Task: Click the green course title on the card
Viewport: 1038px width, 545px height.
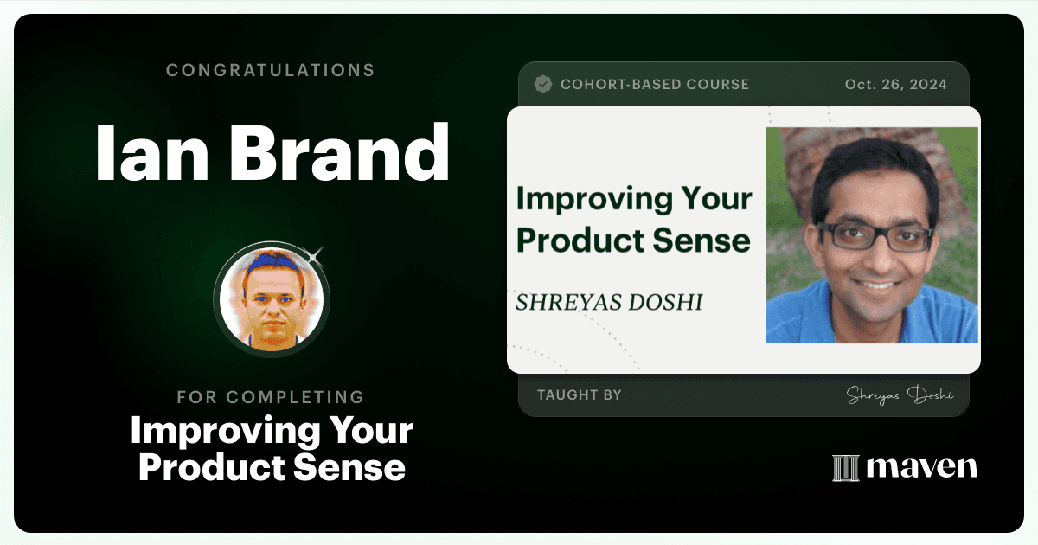Action: 633,219
